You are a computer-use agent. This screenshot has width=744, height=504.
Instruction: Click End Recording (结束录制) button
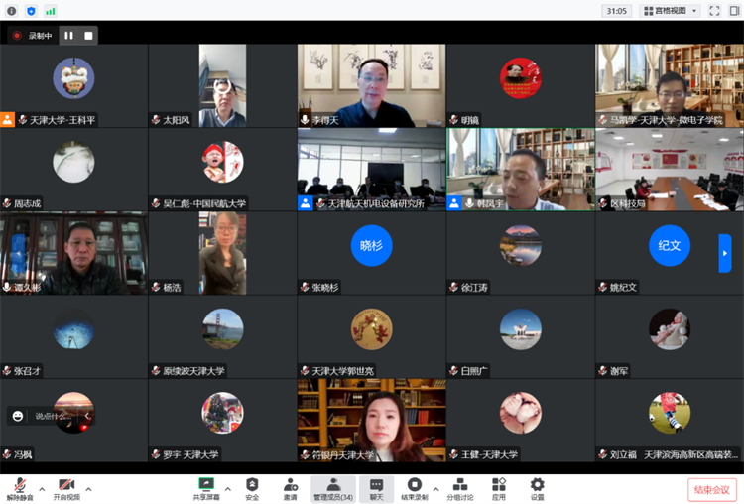point(415,486)
